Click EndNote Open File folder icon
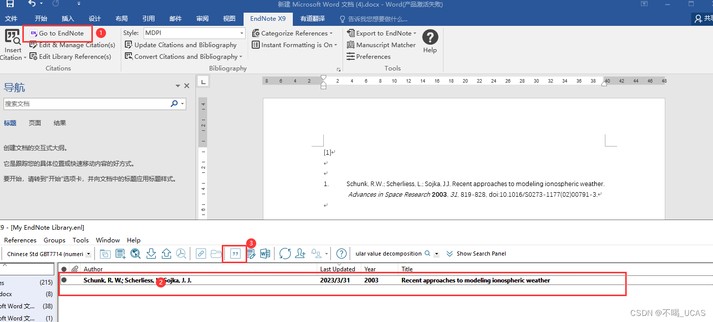The height and width of the screenshot is (322, 713). click(216, 254)
